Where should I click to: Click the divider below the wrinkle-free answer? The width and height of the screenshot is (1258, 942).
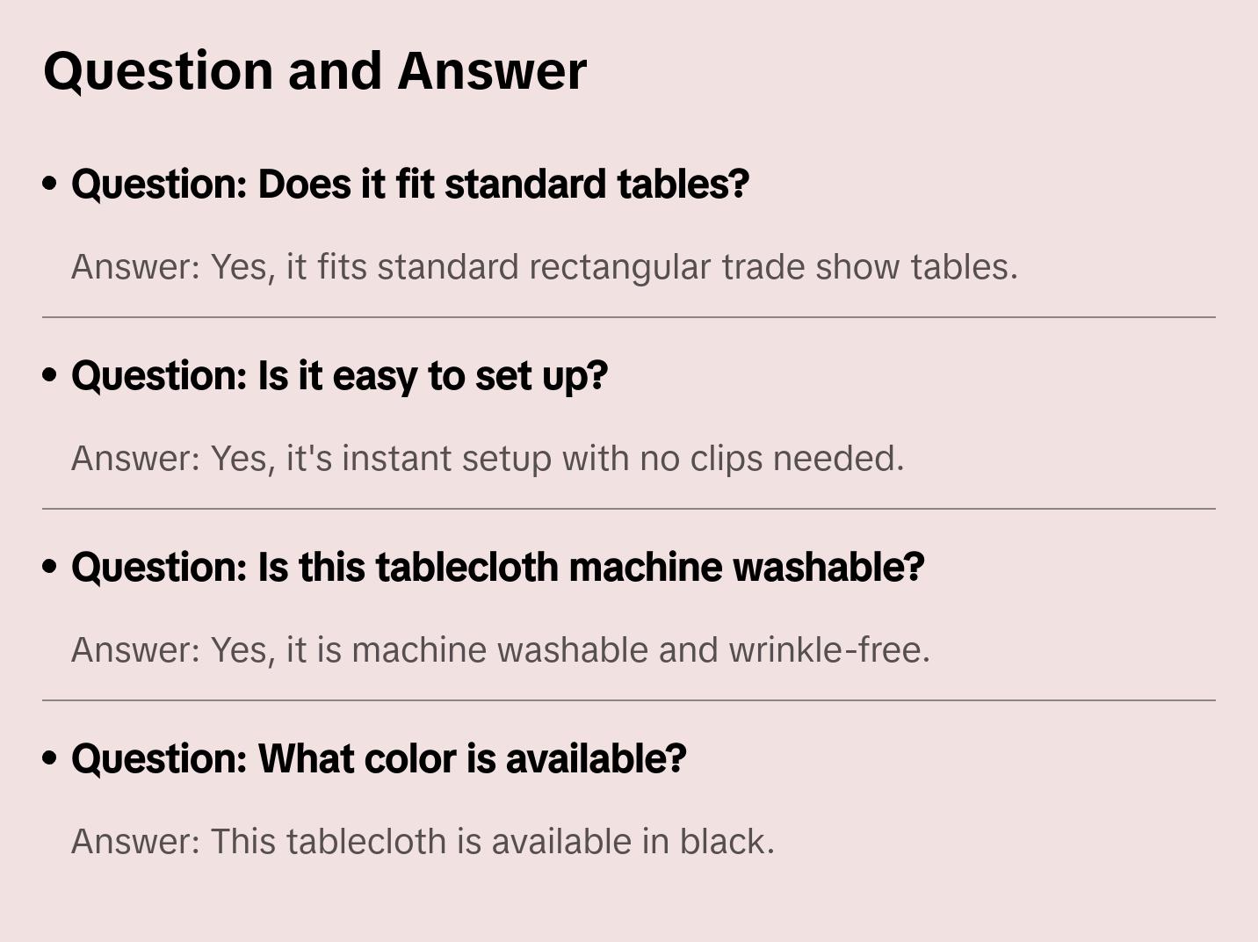point(629,700)
